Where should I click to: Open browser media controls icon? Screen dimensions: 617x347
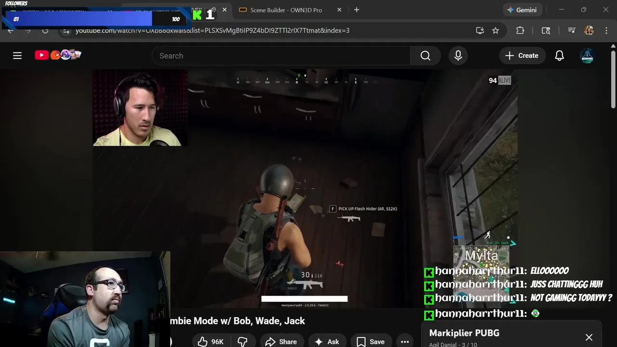[x=572, y=30]
